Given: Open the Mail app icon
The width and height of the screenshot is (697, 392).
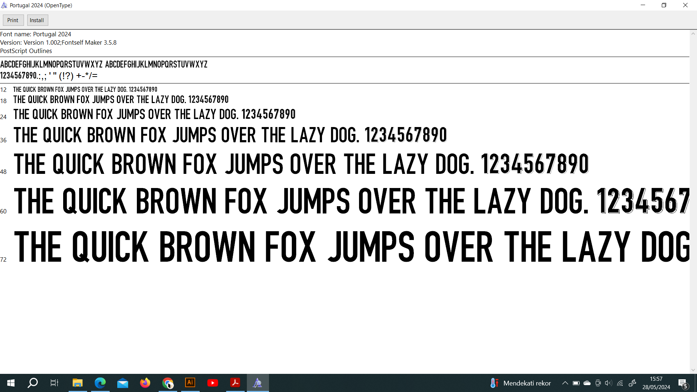Looking at the screenshot, I should (x=123, y=383).
